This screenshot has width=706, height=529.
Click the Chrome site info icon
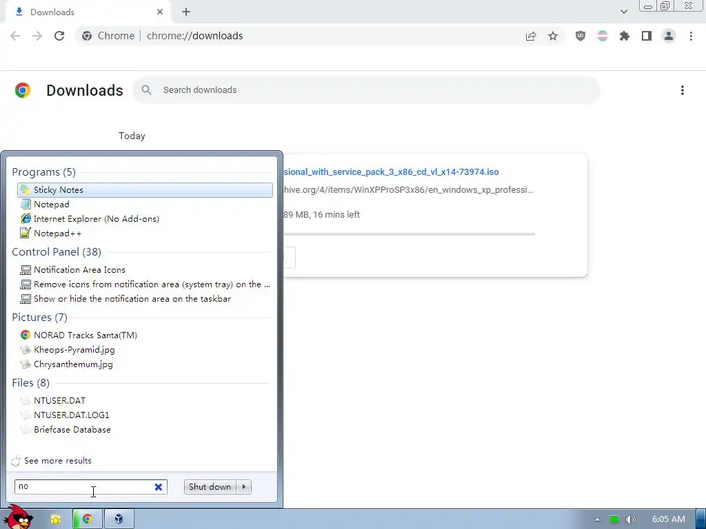(x=87, y=36)
